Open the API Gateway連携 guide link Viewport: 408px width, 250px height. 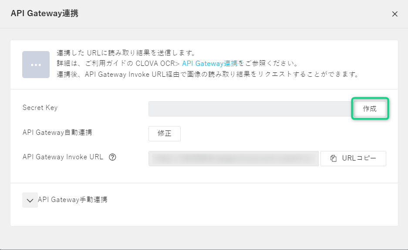tap(209, 64)
